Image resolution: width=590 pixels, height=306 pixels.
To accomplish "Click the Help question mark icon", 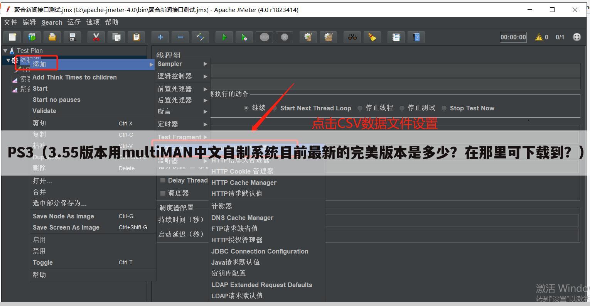I will point(416,37).
